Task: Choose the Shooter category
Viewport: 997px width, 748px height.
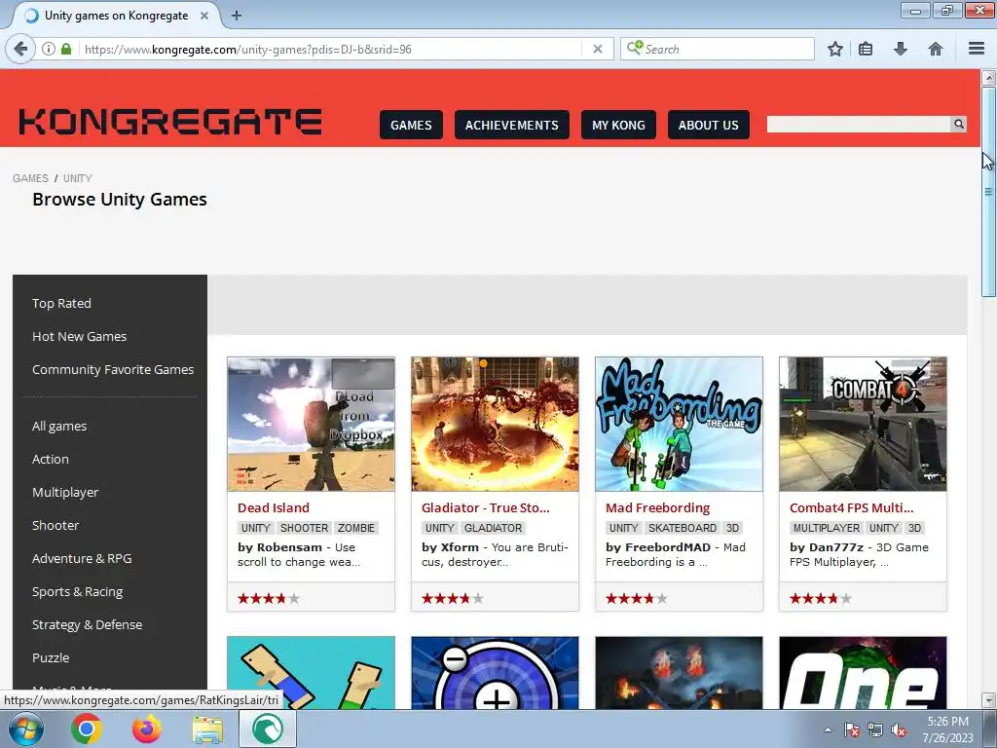Action: (x=55, y=525)
